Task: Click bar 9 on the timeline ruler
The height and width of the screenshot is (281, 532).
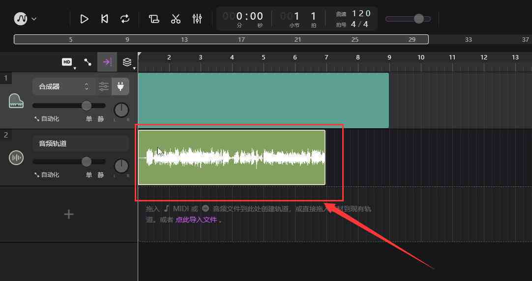Action: (x=389, y=57)
